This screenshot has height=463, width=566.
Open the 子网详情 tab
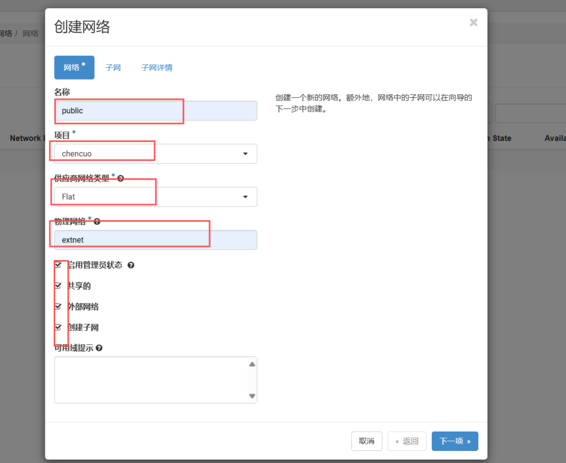pos(156,67)
